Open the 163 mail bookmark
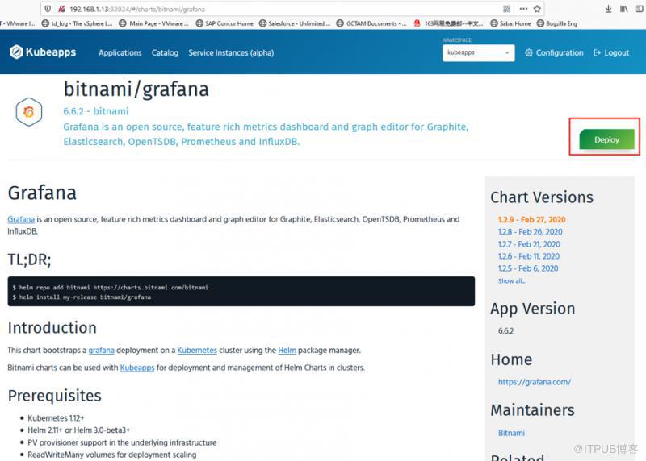 449,23
